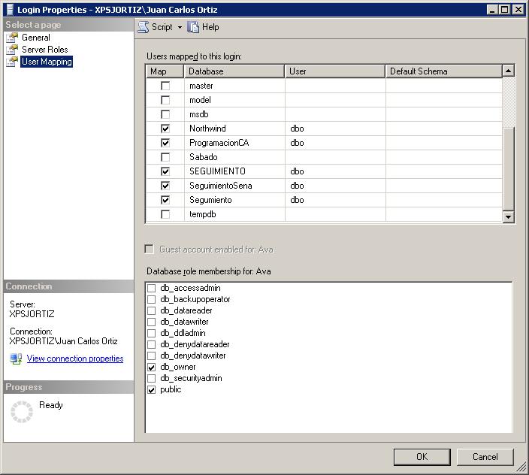Click the Database column header
This screenshot has height=475, width=529.
click(x=234, y=71)
